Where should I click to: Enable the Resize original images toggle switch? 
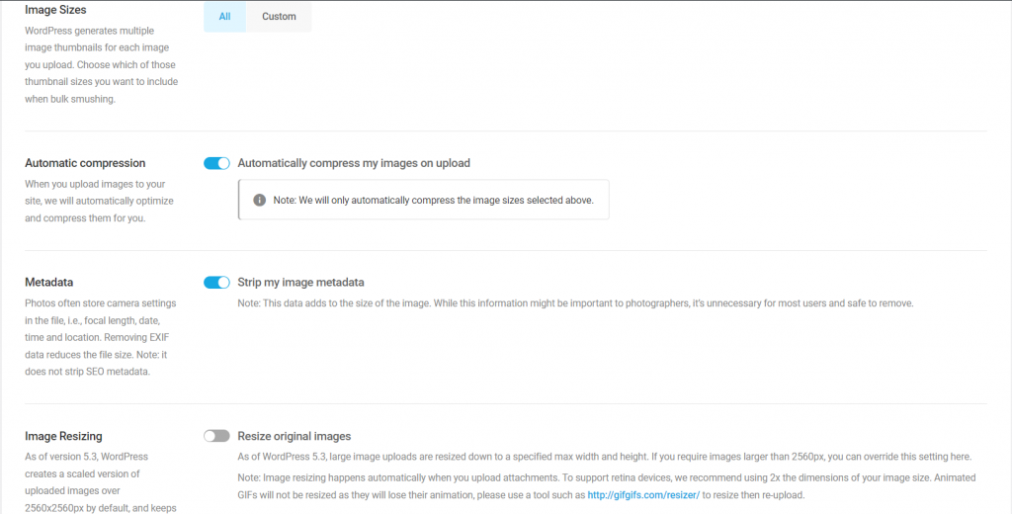[216, 436]
